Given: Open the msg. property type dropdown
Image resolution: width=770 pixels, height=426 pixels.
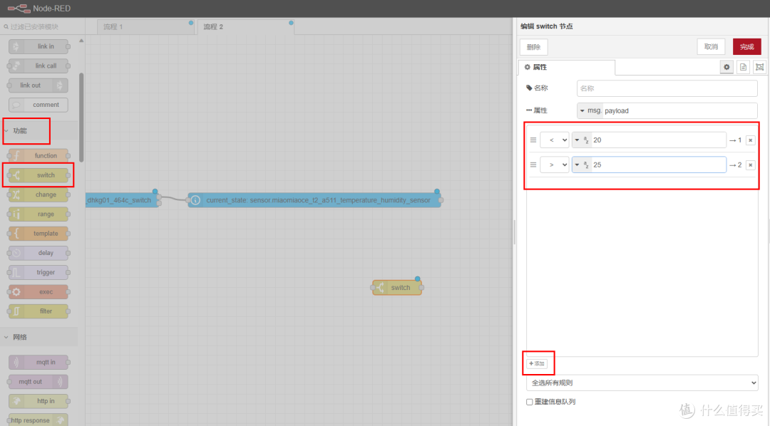Looking at the screenshot, I should pyautogui.click(x=590, y=110).
